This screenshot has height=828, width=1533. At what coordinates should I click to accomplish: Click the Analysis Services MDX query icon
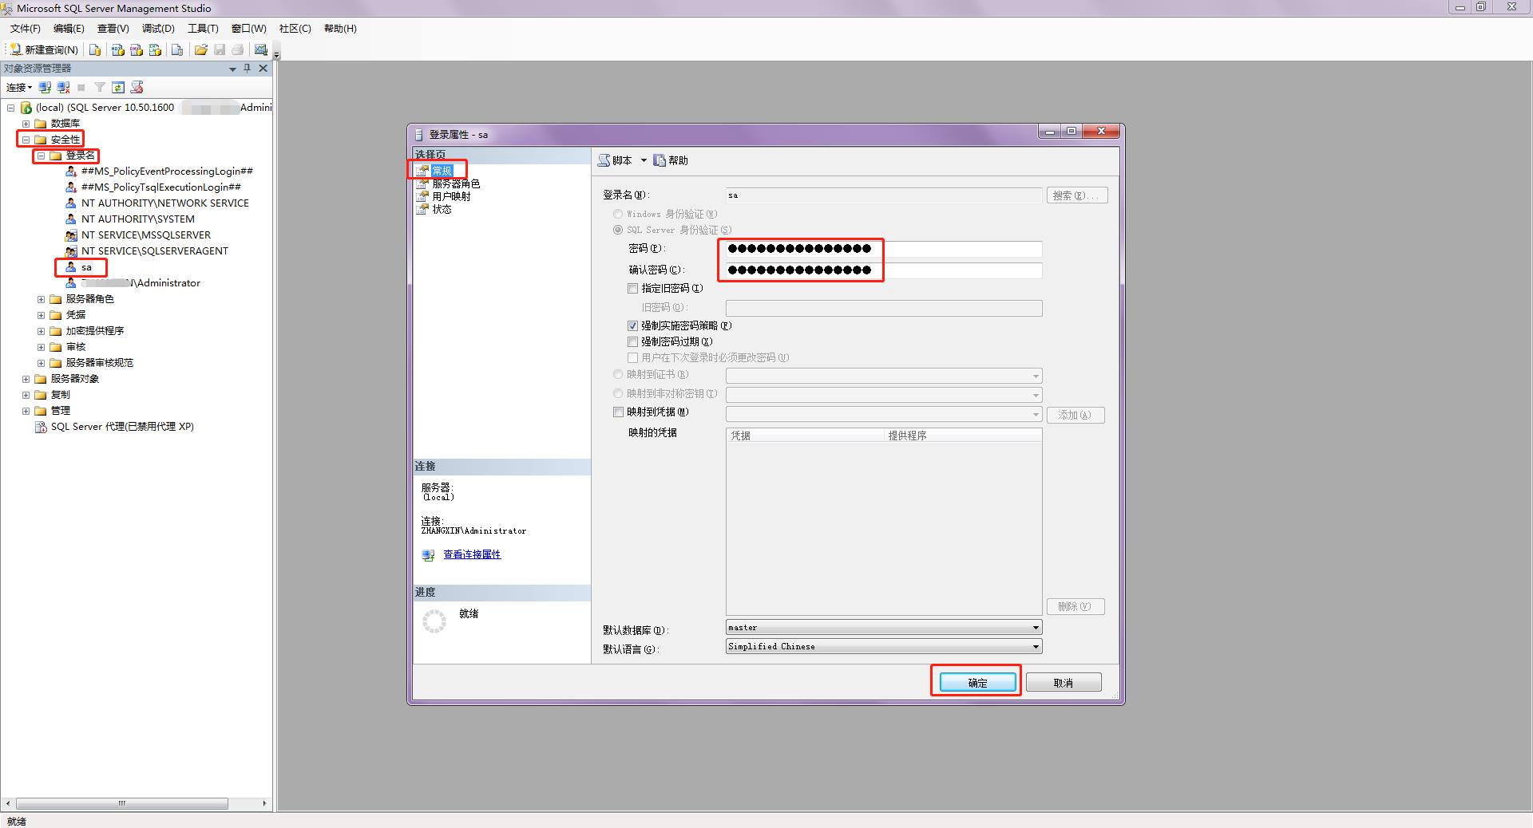tap(118, 49)
